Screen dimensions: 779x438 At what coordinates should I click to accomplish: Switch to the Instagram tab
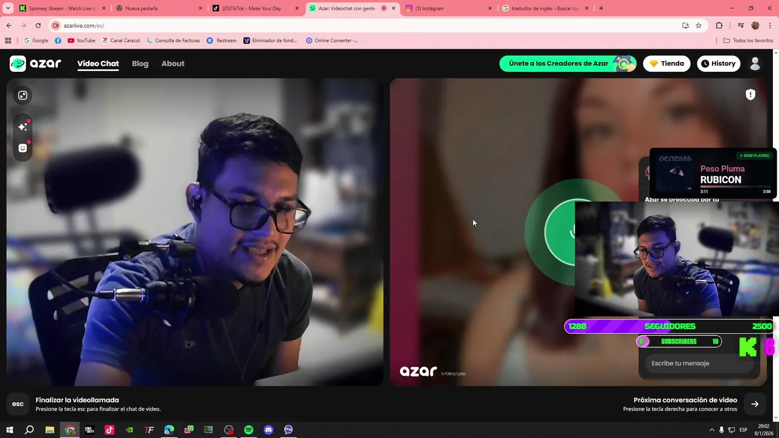[x=449, y=9]
